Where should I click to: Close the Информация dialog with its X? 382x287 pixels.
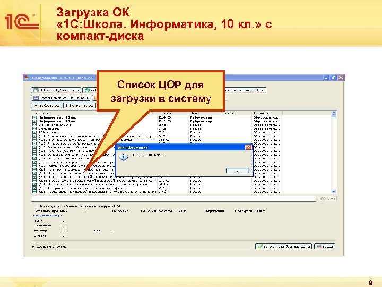248,147
